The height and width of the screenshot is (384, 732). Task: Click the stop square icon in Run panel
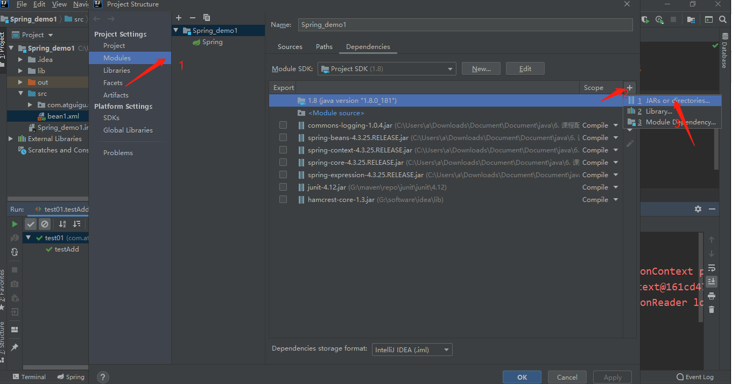tap(15, 269)
